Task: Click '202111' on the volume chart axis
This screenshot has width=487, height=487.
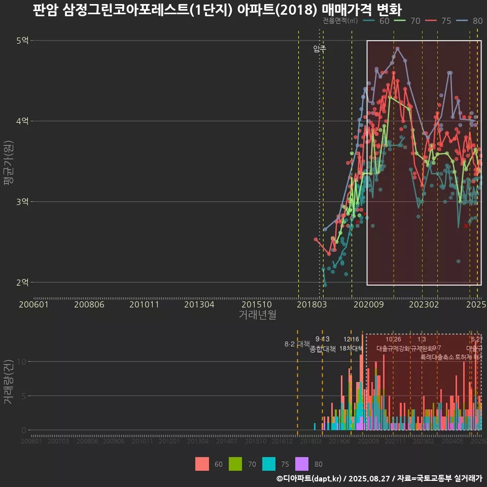Action: (395, 441)
